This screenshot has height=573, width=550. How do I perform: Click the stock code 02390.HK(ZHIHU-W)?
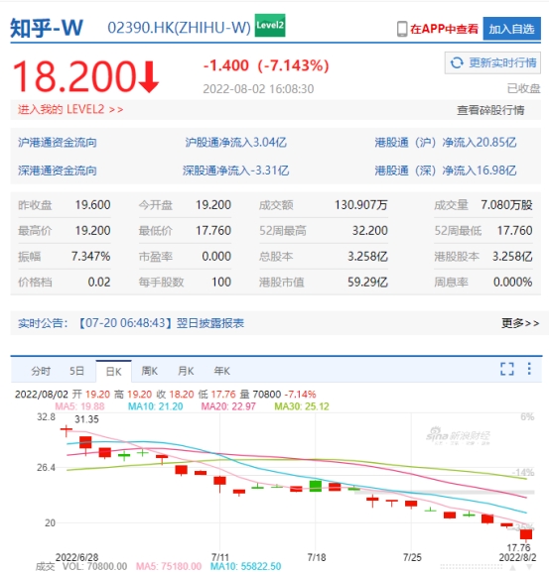[180, 28]
